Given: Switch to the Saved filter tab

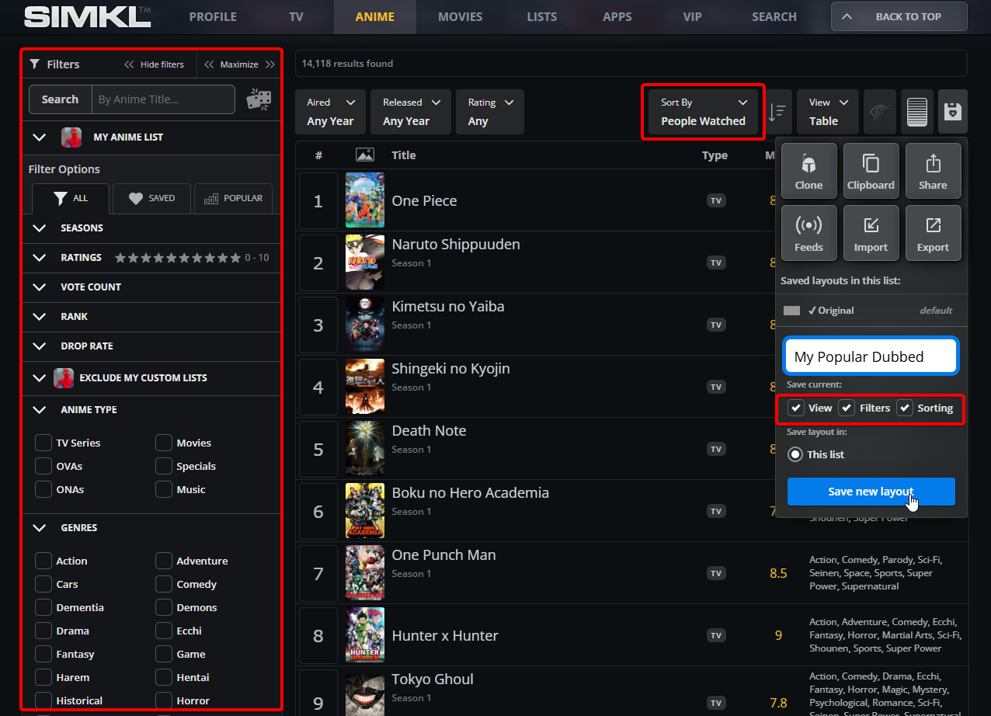Looking at the screenshot, I should [x=151, y=198].
